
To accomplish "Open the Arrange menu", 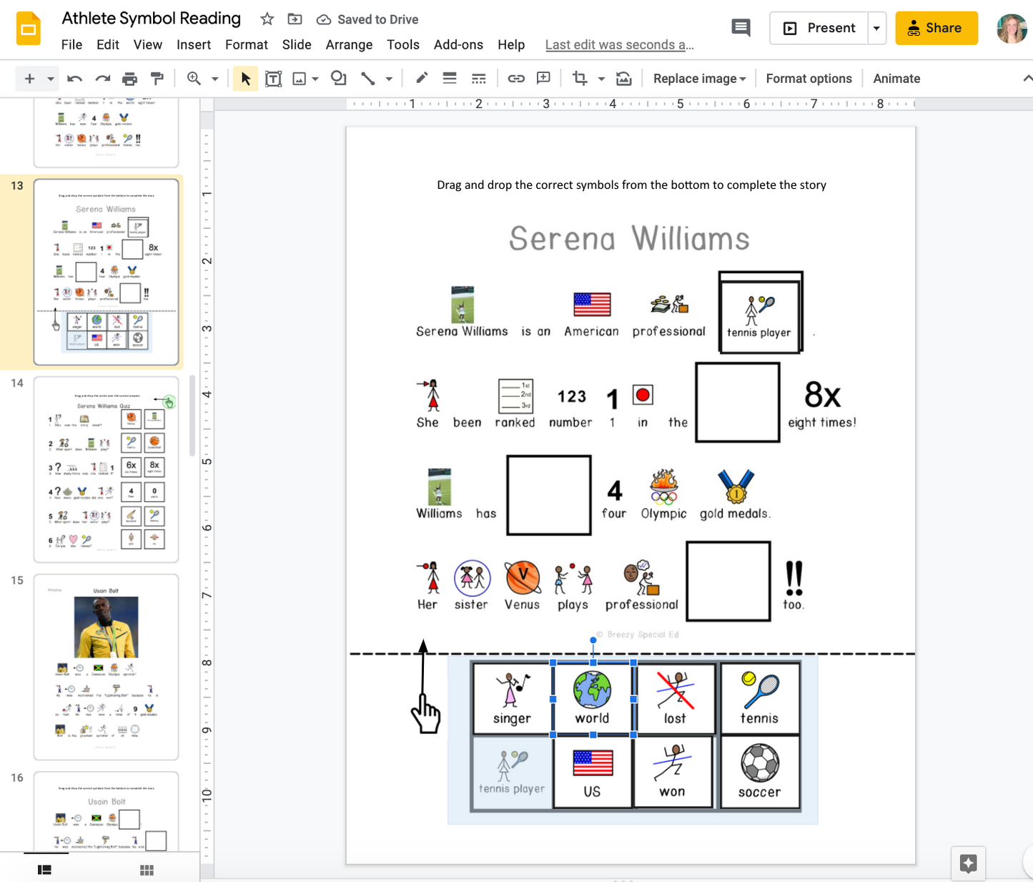I will 349,44.
